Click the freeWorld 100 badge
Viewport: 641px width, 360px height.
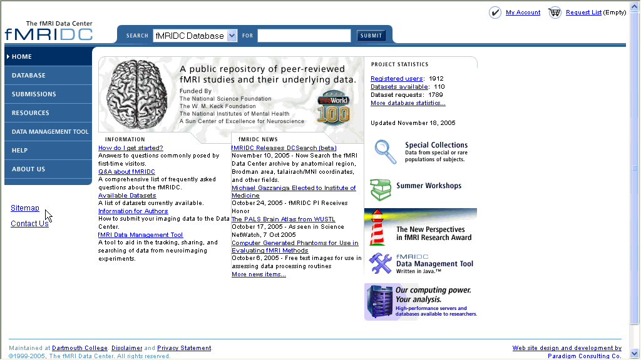pyautogui.click(x=333, y=108)
